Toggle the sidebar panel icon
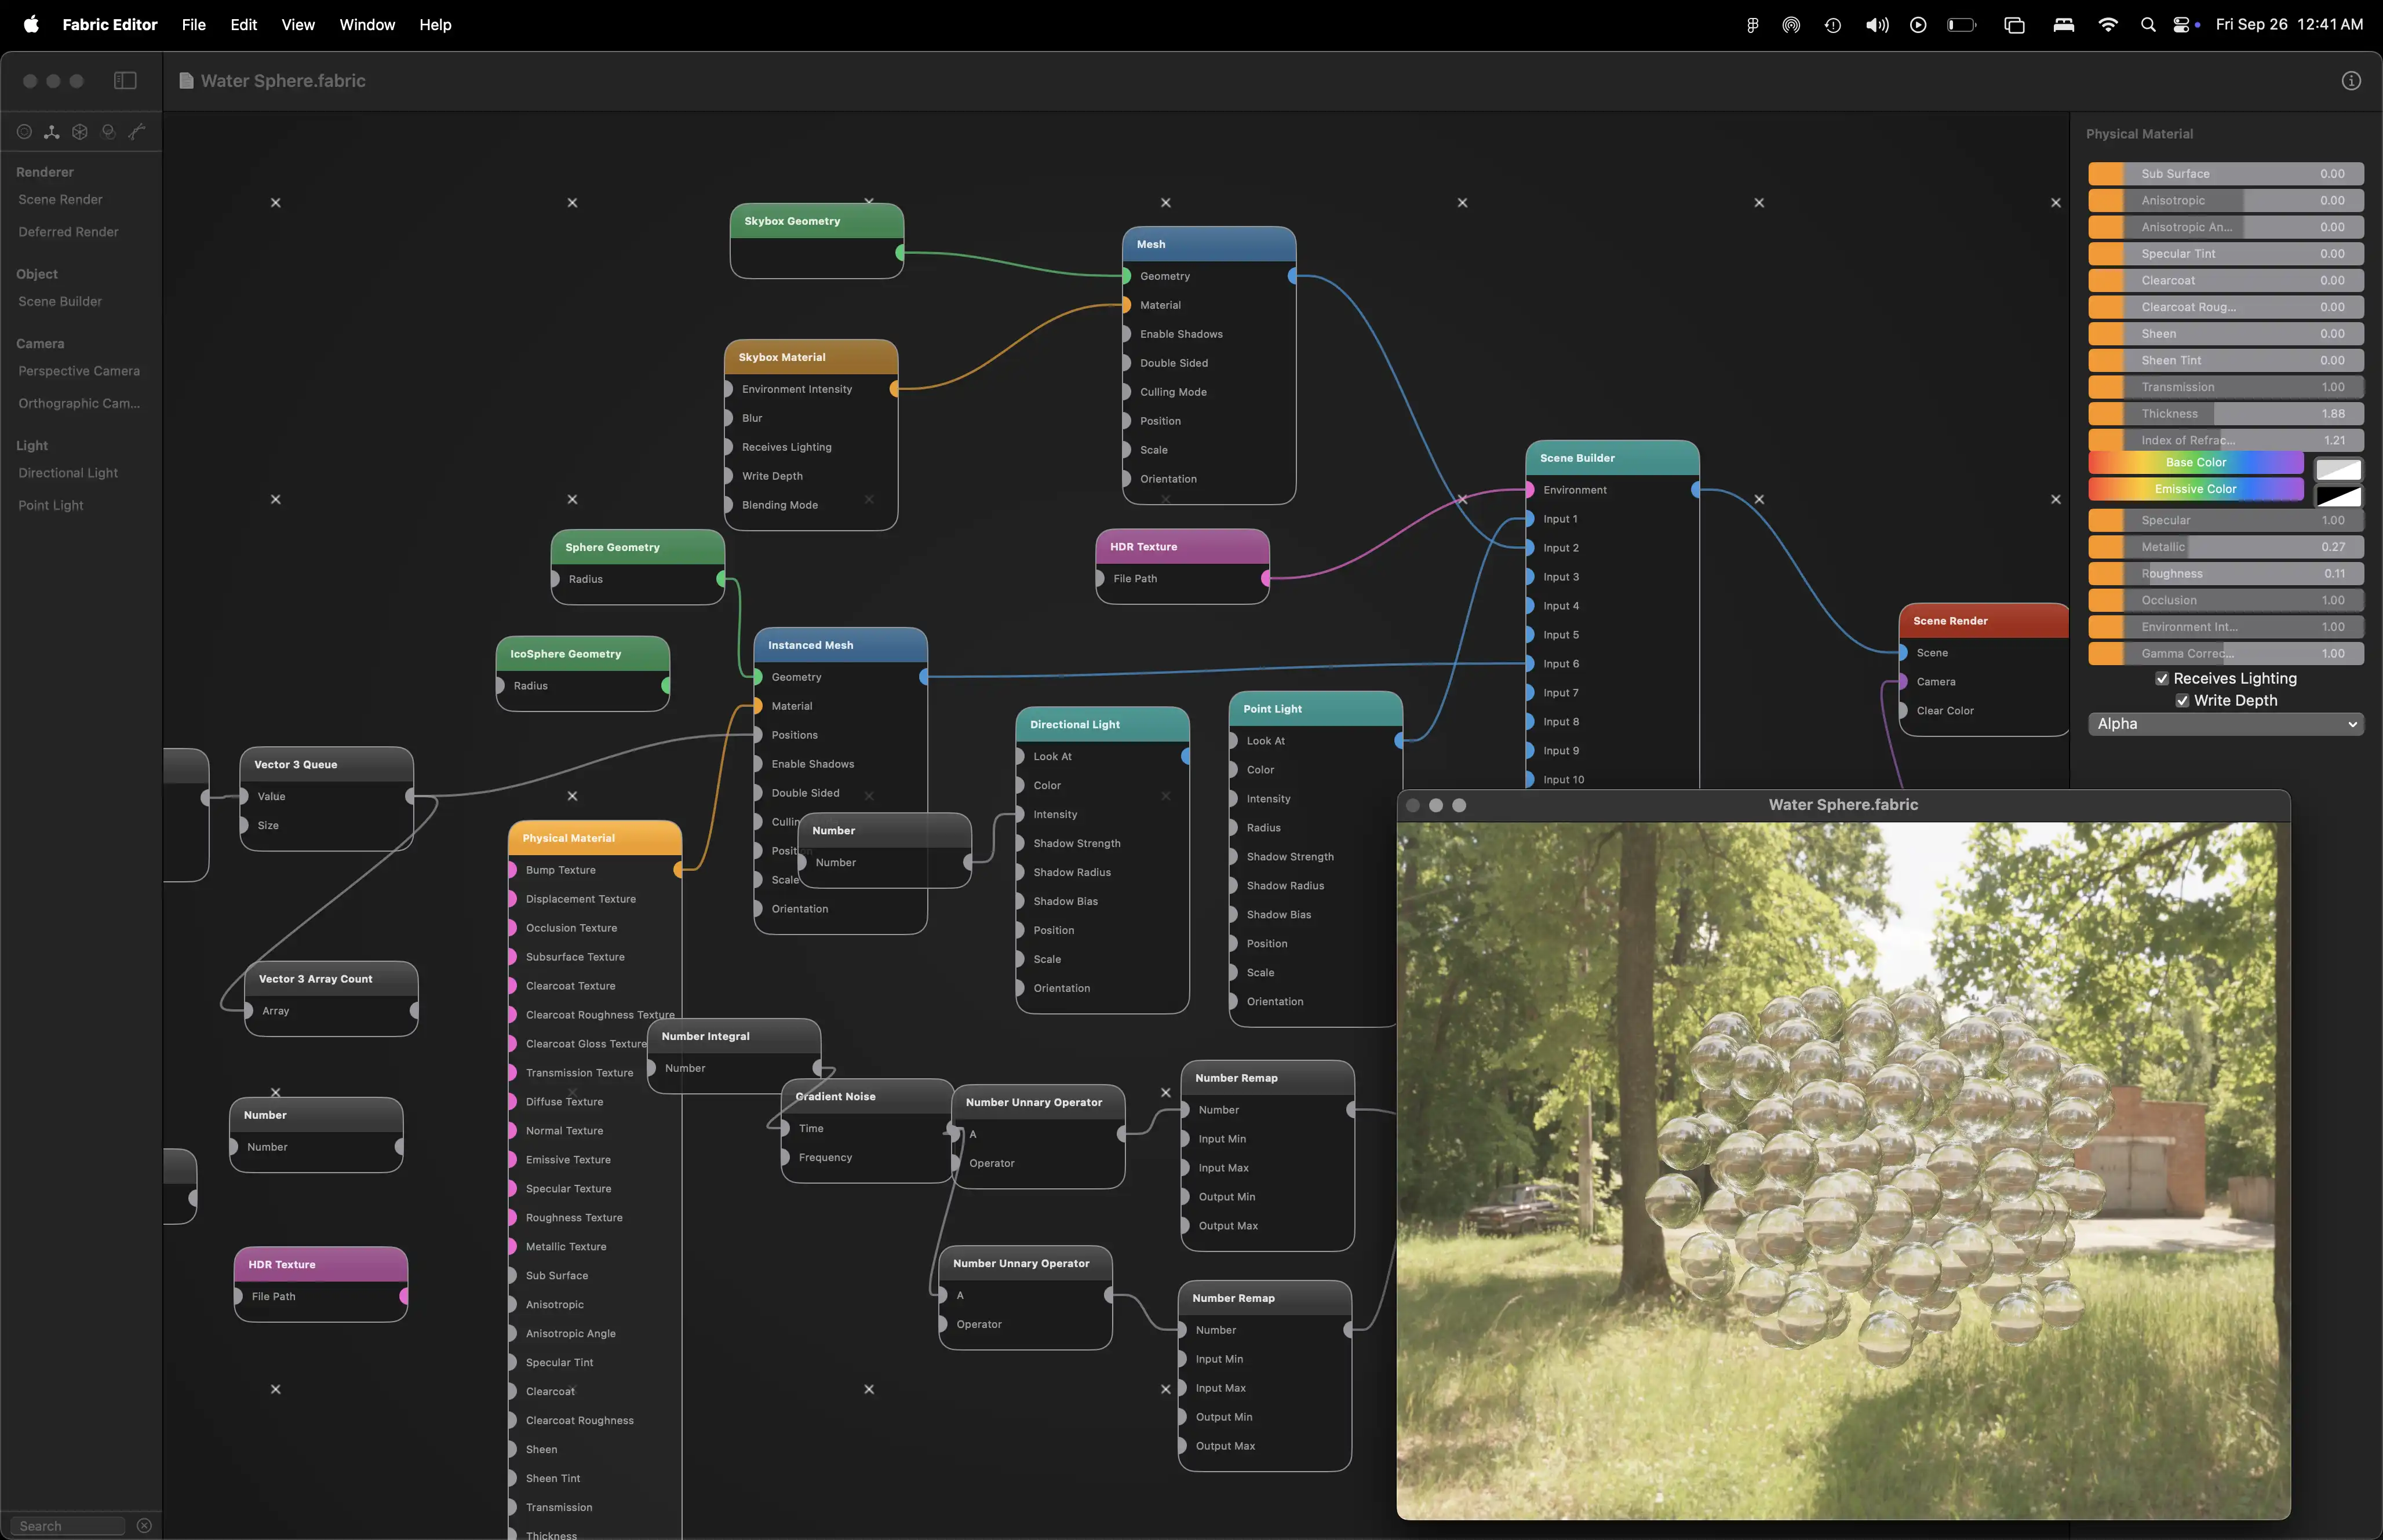 (x=125, y=81)
